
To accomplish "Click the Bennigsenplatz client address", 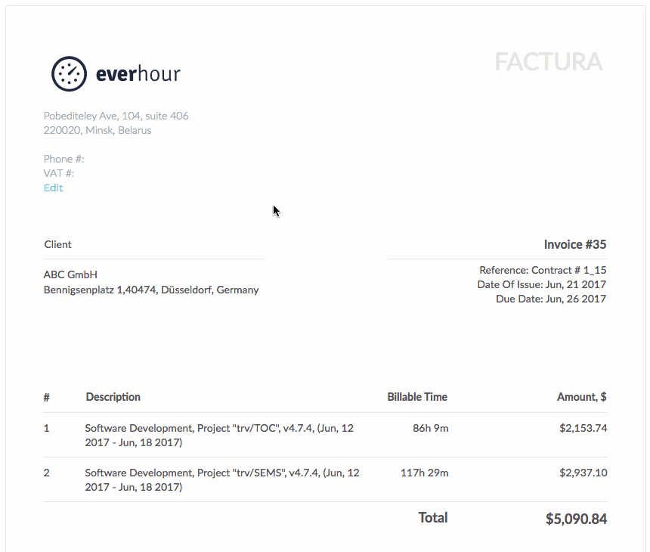I will click(151, 290).
